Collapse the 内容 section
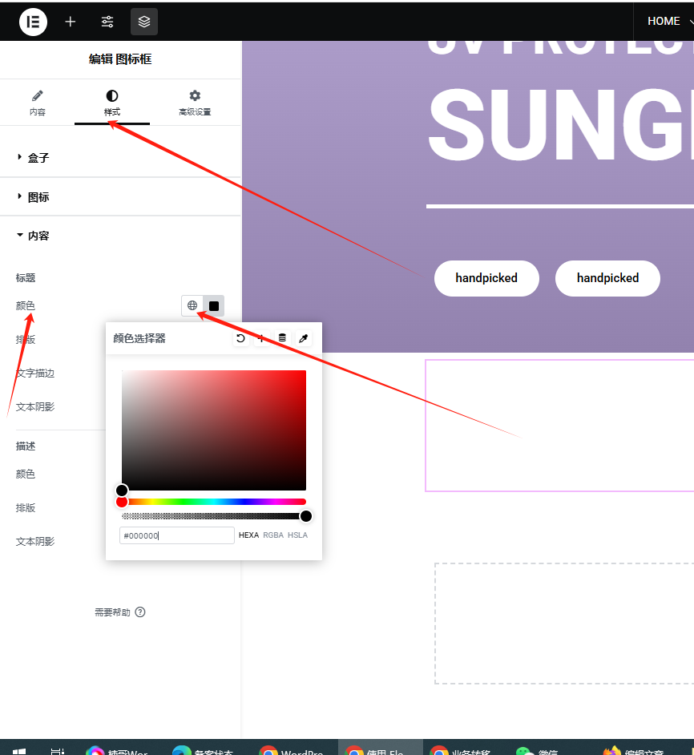Image resolution: width=694 pixels, height=755 pixels. pos(38,236)
